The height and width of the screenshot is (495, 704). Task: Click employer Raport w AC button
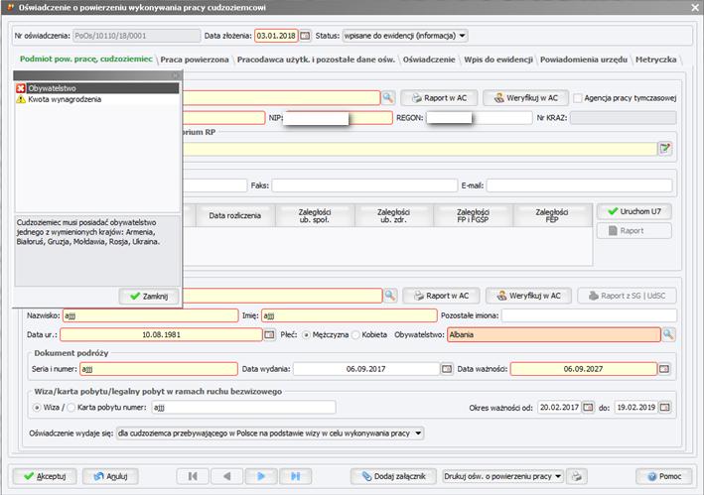pyautogui.click(x=440, y=98)
